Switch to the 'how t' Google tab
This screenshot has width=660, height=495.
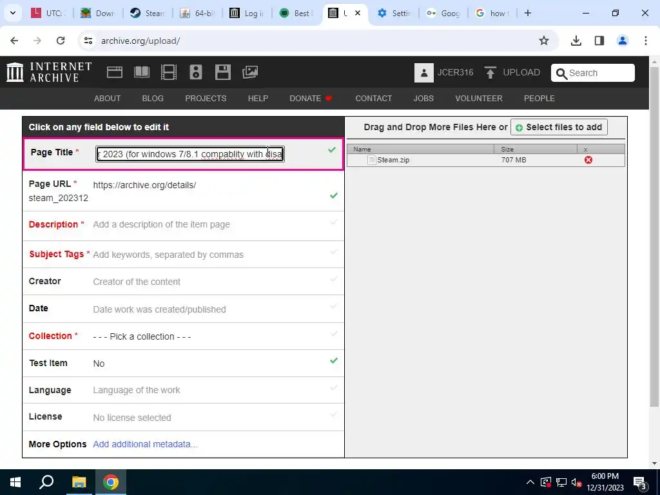point(492,13)
